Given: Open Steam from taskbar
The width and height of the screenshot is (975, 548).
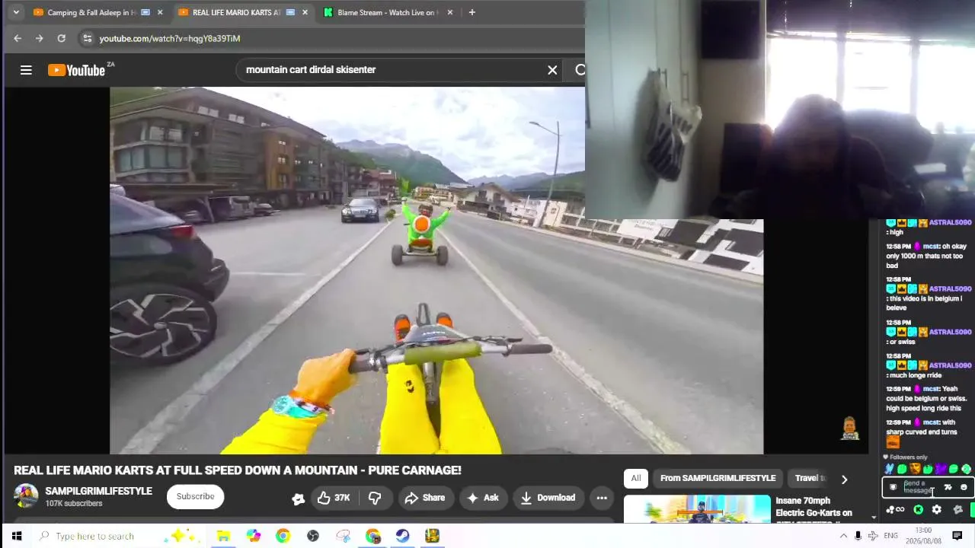Looking at the screenshot, I should coord(402,536).
